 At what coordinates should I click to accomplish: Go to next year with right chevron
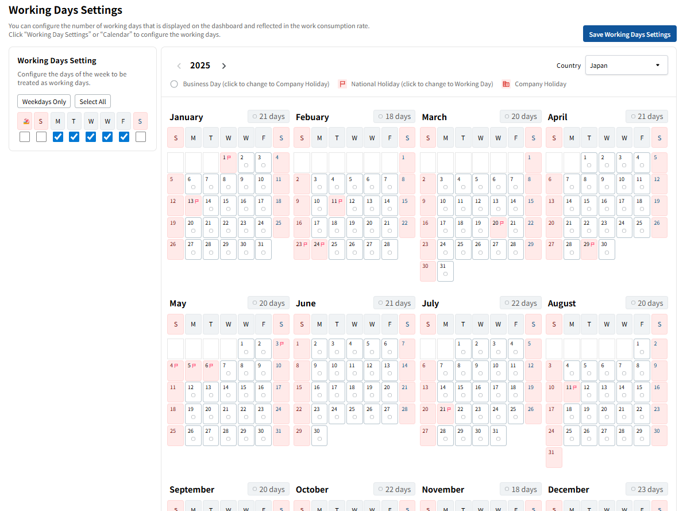(224, 66)
